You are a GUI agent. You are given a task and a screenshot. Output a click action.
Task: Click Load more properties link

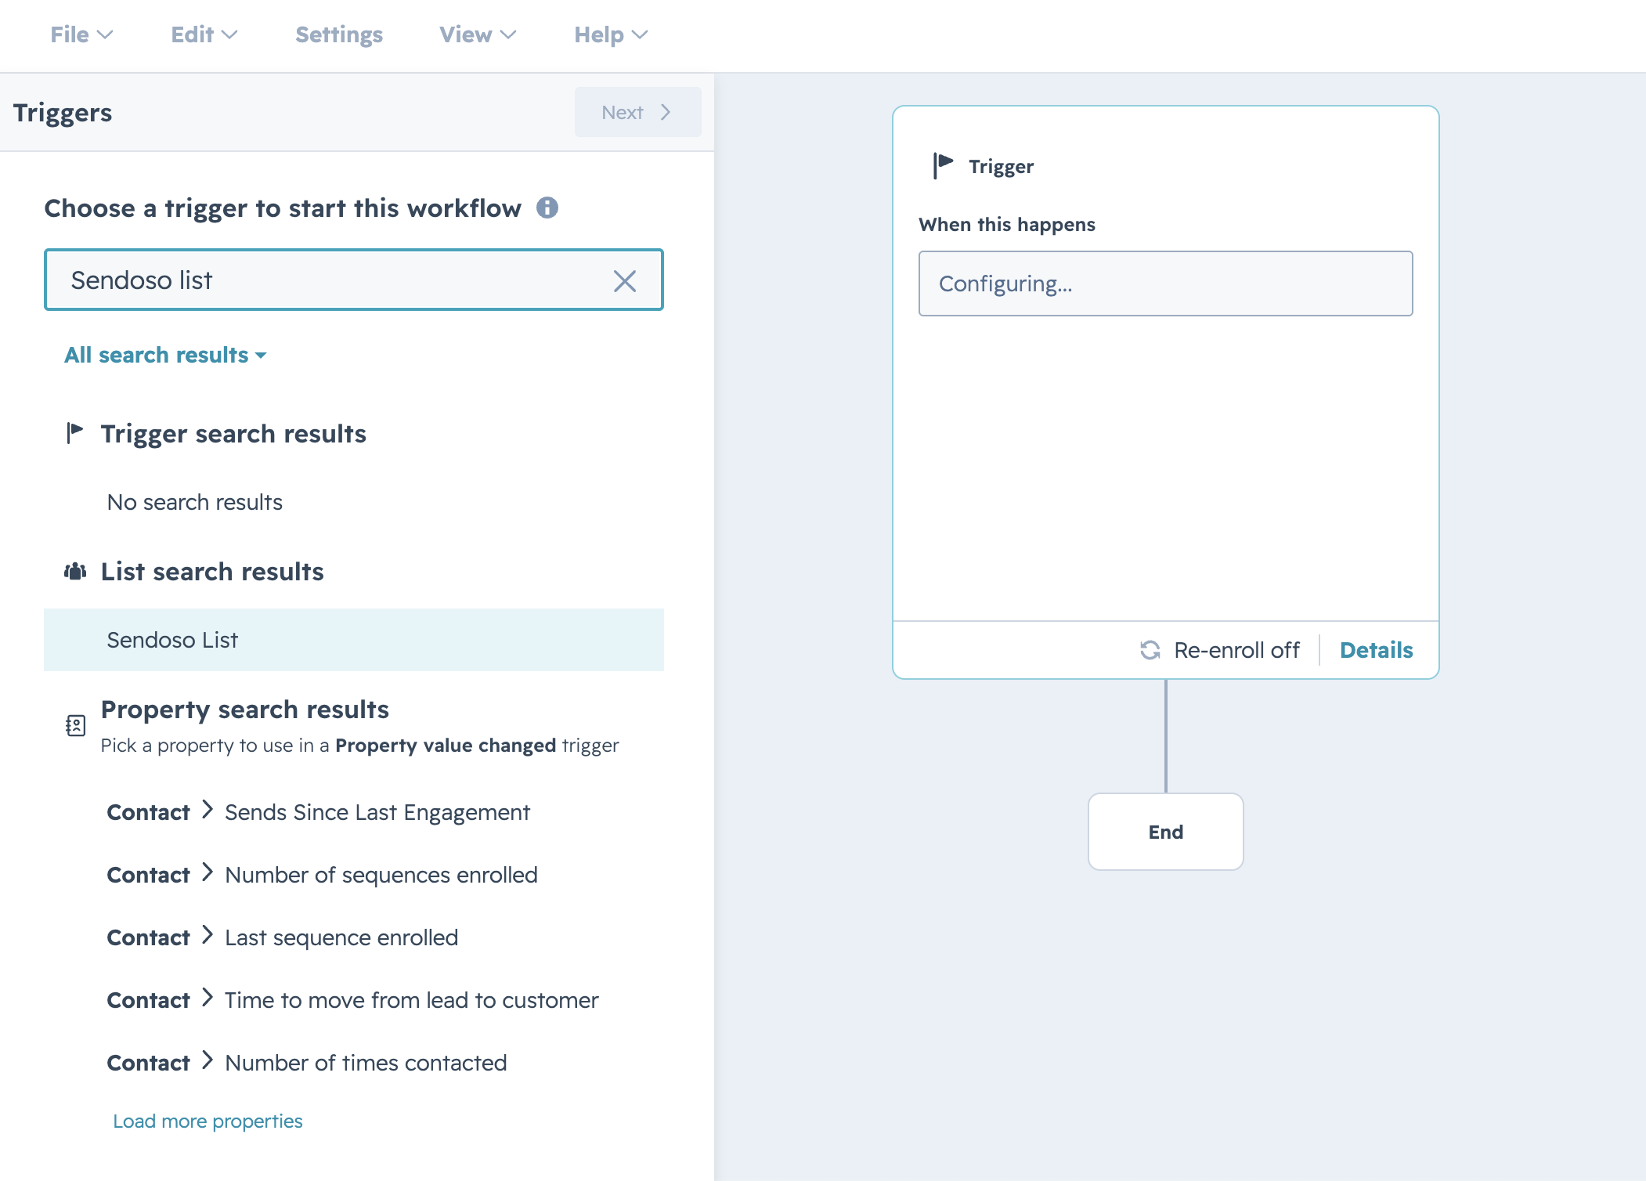pos(208,1121)
